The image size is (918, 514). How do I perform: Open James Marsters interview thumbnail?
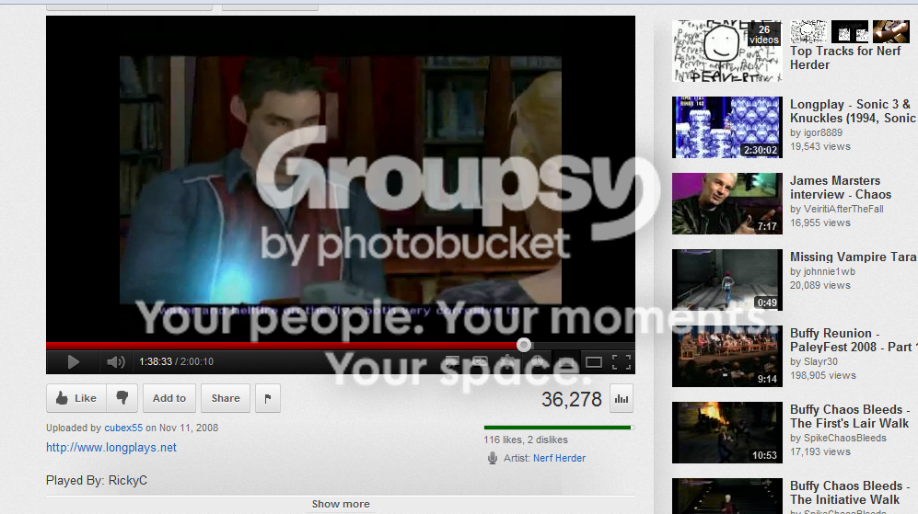tap(727, 203)
